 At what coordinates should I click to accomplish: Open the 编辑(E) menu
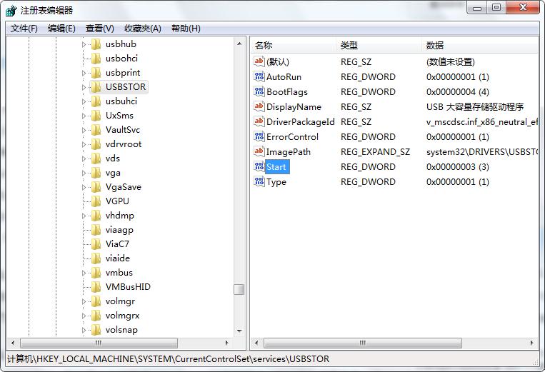coord(61,29)
